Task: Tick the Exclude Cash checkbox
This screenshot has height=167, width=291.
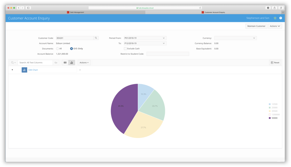Action: (125, 49)
